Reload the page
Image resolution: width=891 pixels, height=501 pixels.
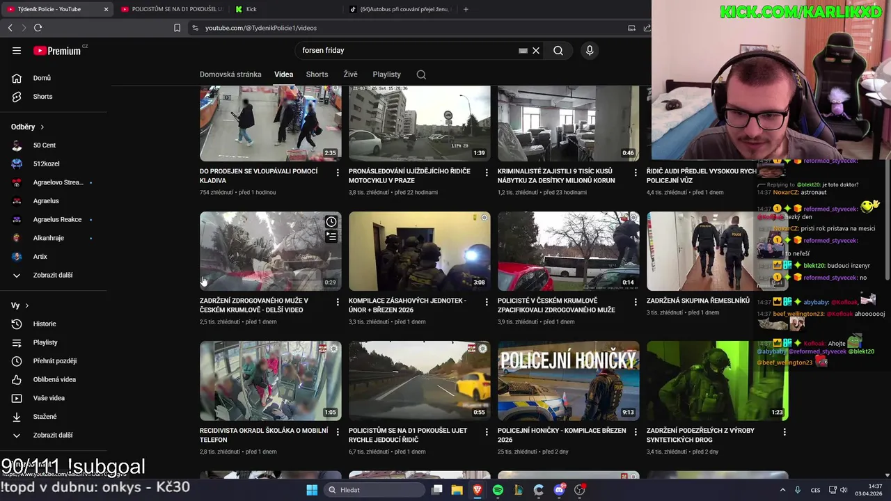coord(38,28)
